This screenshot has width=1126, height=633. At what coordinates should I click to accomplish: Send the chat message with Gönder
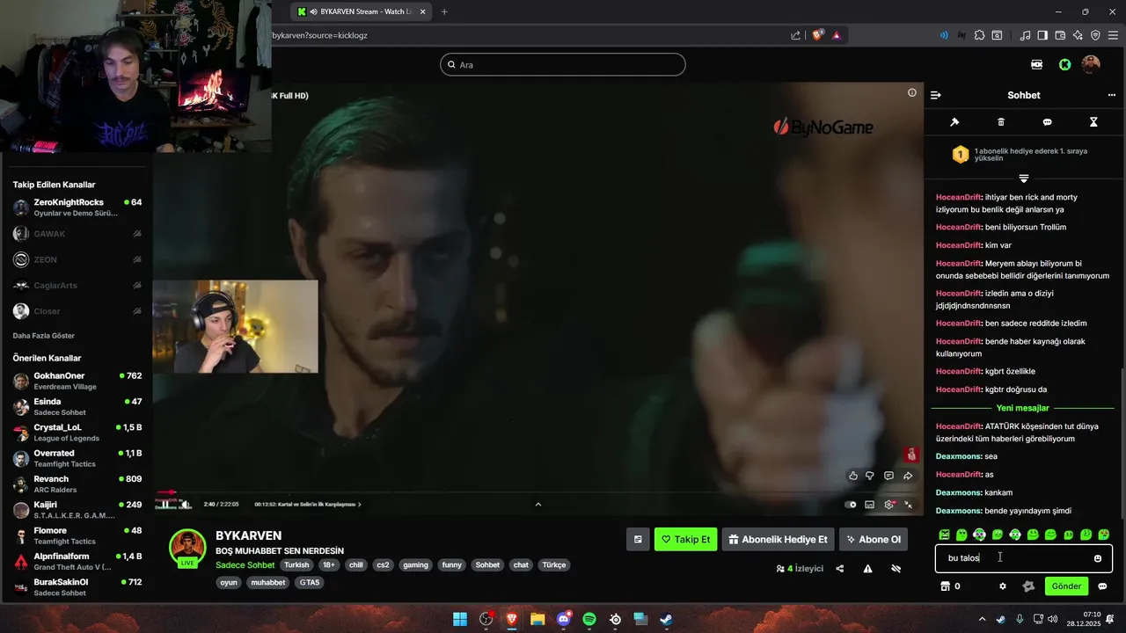click(1066, 586)
